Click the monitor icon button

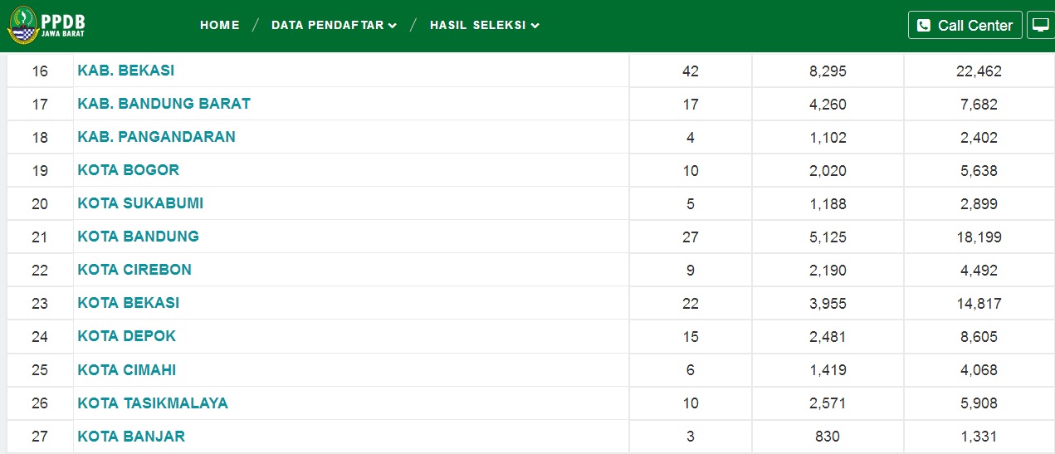pos(1040,25)
